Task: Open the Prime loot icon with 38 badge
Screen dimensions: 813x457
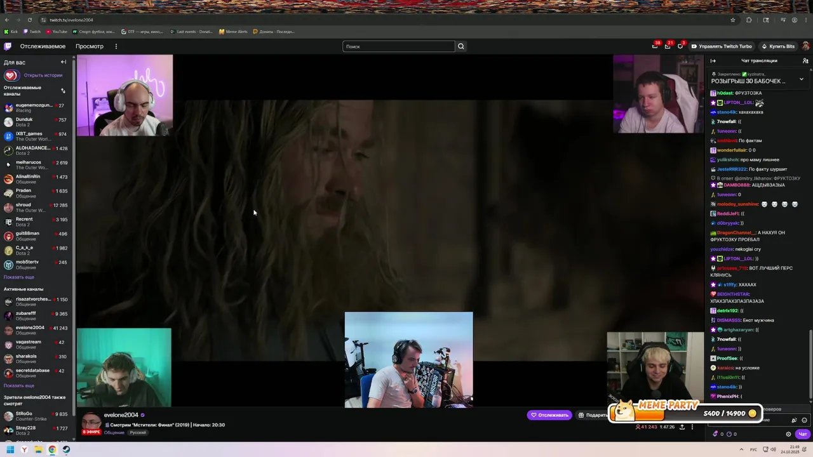Action: 655,46
